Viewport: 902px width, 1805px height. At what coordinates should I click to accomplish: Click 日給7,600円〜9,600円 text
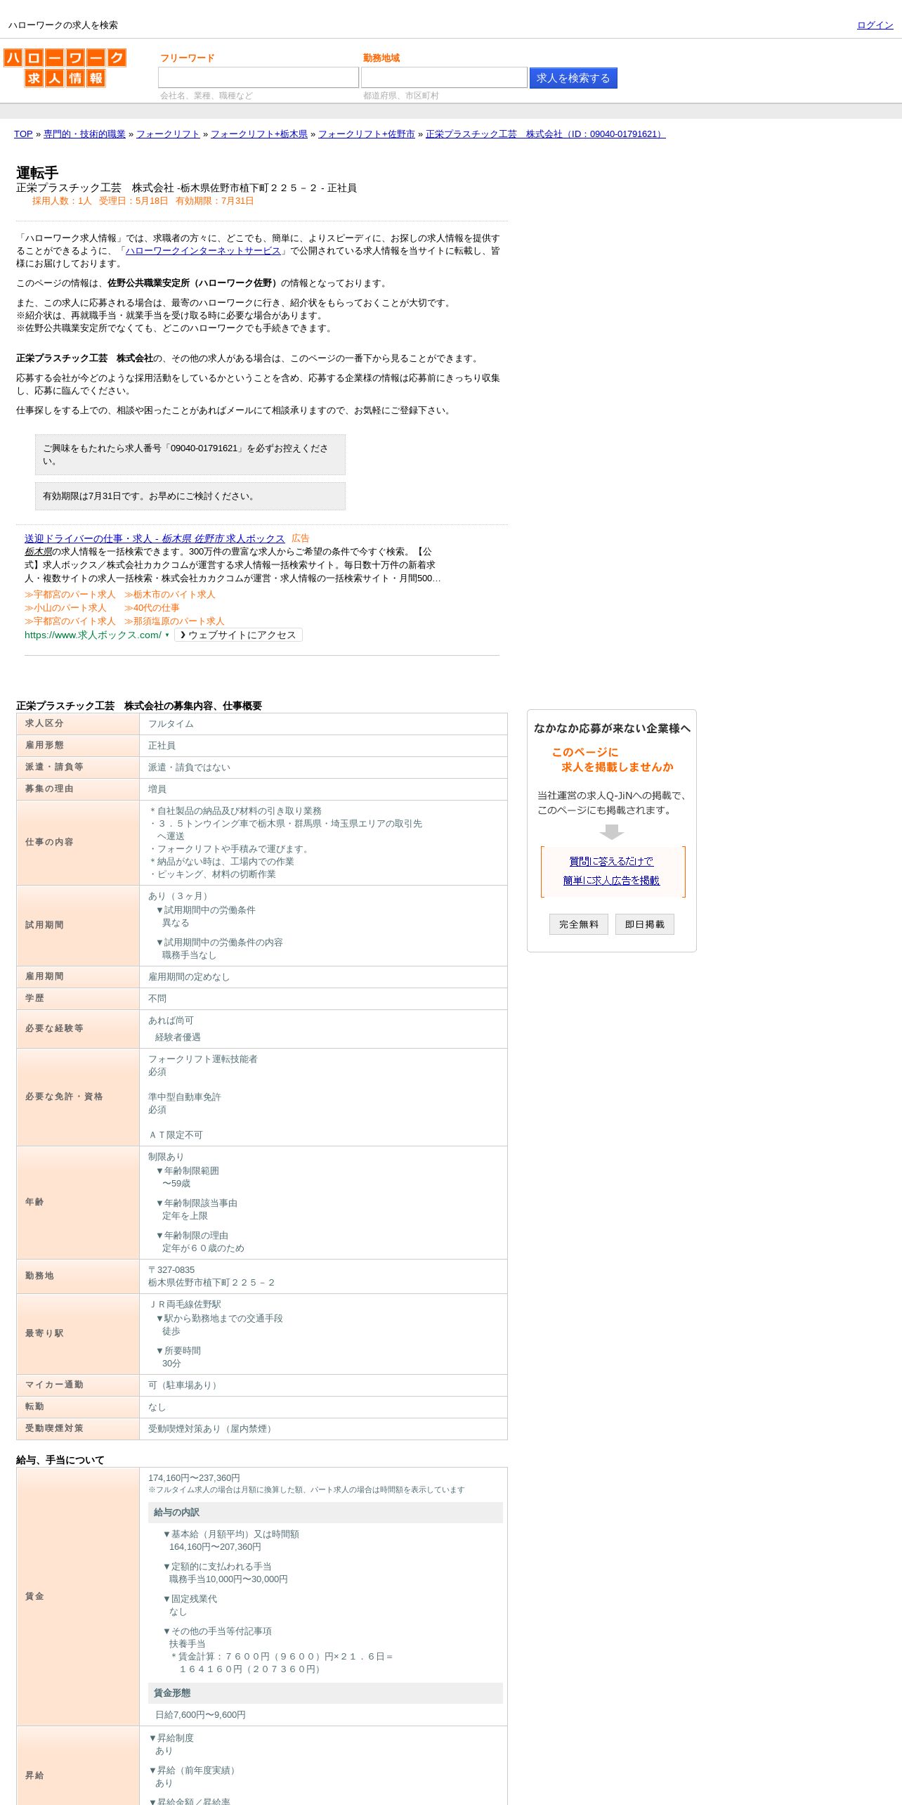pyautogui.click(x=200, y=1715)
